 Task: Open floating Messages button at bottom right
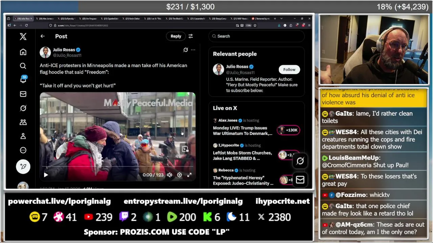pos(300,180)
